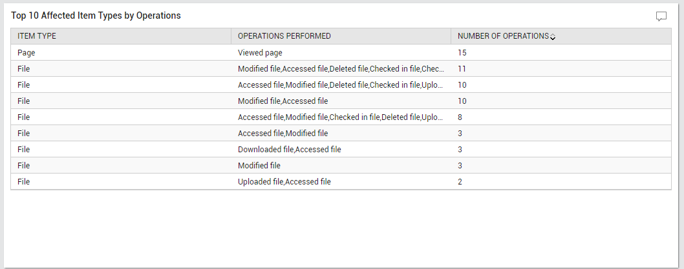Screen dimensions: 684x269
Task: Select the Page item type cell
Action: (x=26, y=53)
